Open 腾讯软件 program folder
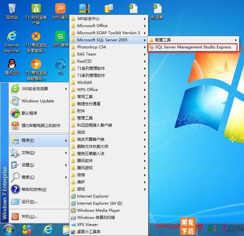244x236 pixels. point(109,161)
